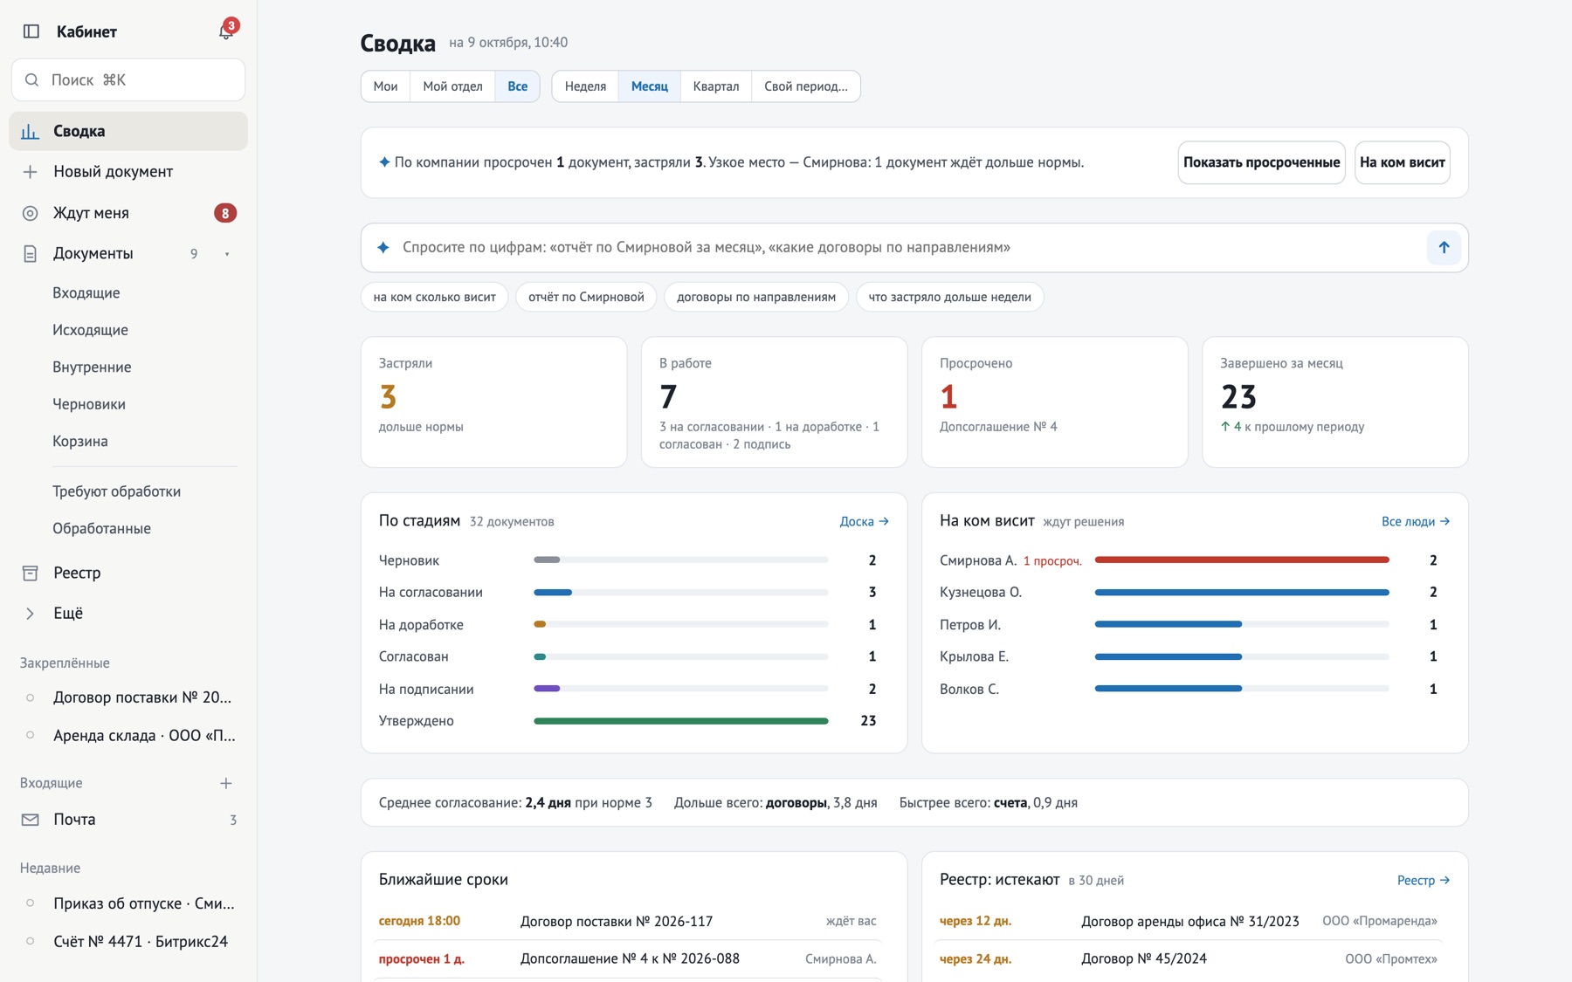
Task: Open the Свой период… custom range picker
Action: tap(806, 86)
